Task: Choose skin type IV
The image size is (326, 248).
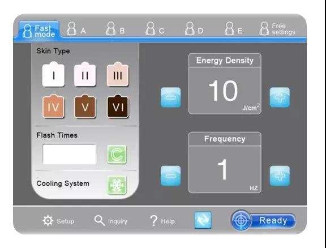Action: [x=53, y=106]
